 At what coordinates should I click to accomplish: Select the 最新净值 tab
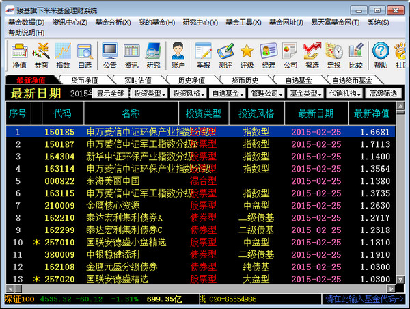tap(31, 80)
